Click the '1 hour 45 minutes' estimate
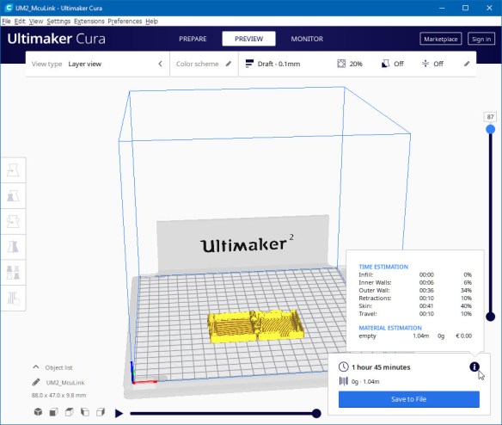 (x=381, y=367)
